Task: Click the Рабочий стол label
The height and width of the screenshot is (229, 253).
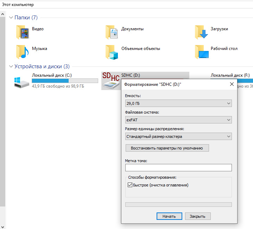Action: click(224, 49)
